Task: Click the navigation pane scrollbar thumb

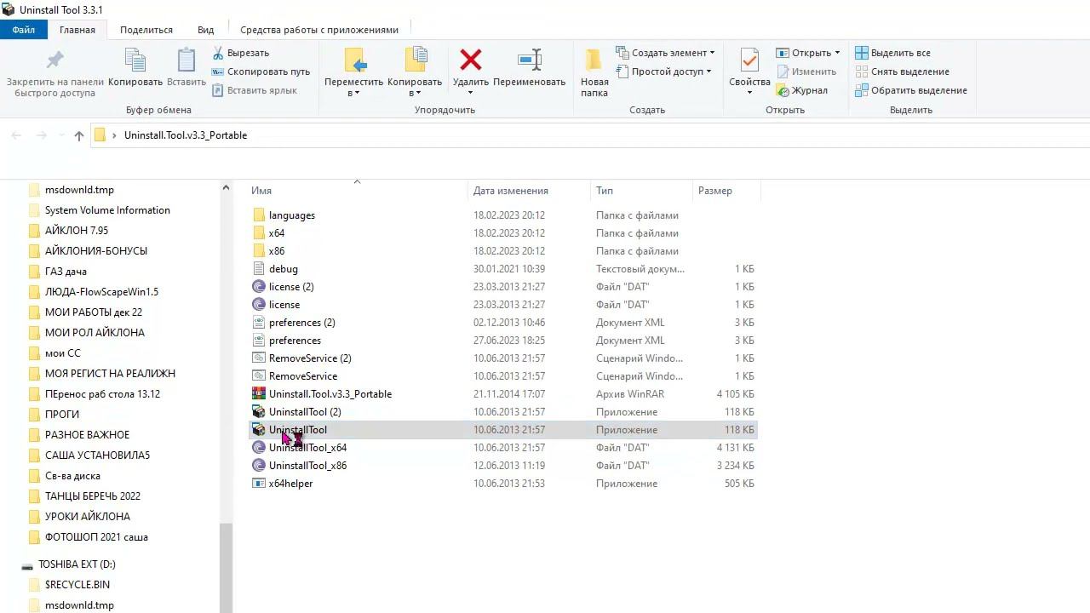Action: (x=226, y=568)
